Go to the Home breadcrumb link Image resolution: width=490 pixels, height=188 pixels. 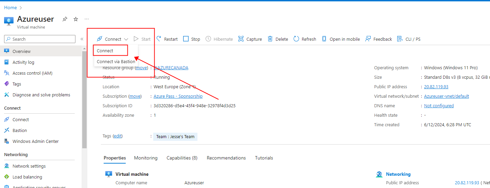pyautogui.click(x=11, y=7)
